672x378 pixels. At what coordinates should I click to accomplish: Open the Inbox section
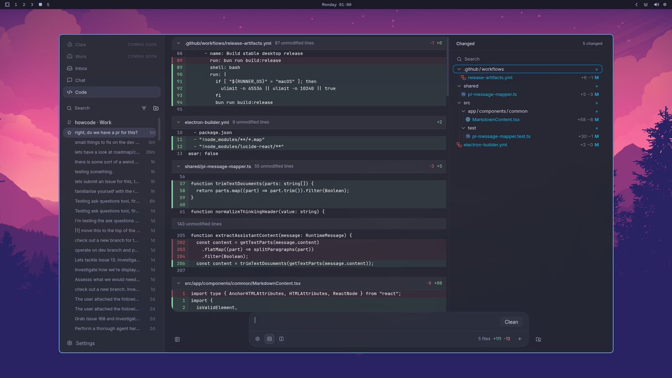(111, 68)
